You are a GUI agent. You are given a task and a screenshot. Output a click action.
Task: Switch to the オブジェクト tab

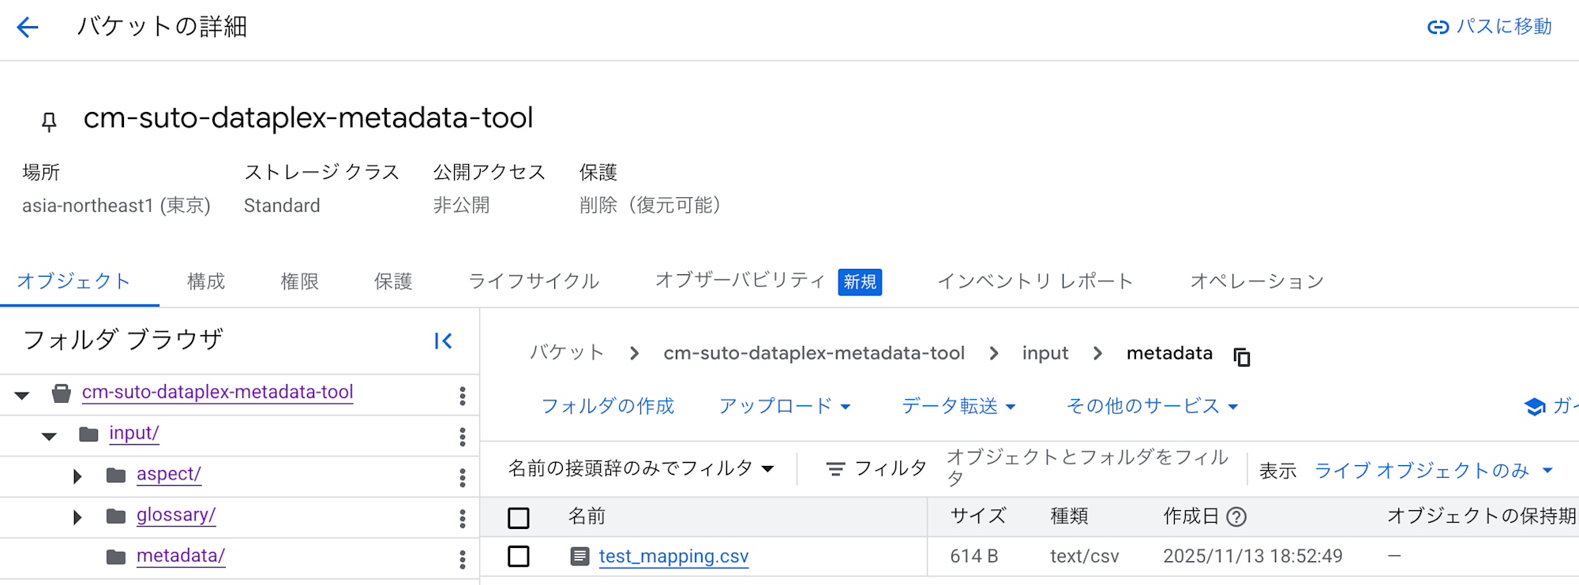click(x=73, y=281)
